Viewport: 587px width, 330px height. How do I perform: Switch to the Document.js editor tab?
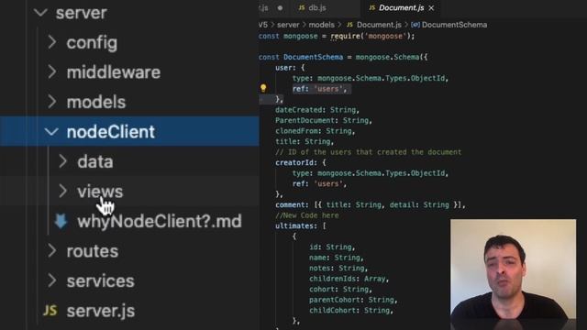[401, 8]
